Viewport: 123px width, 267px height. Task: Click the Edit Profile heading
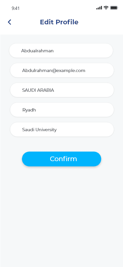pyautogui.click(x=59, y=22)
